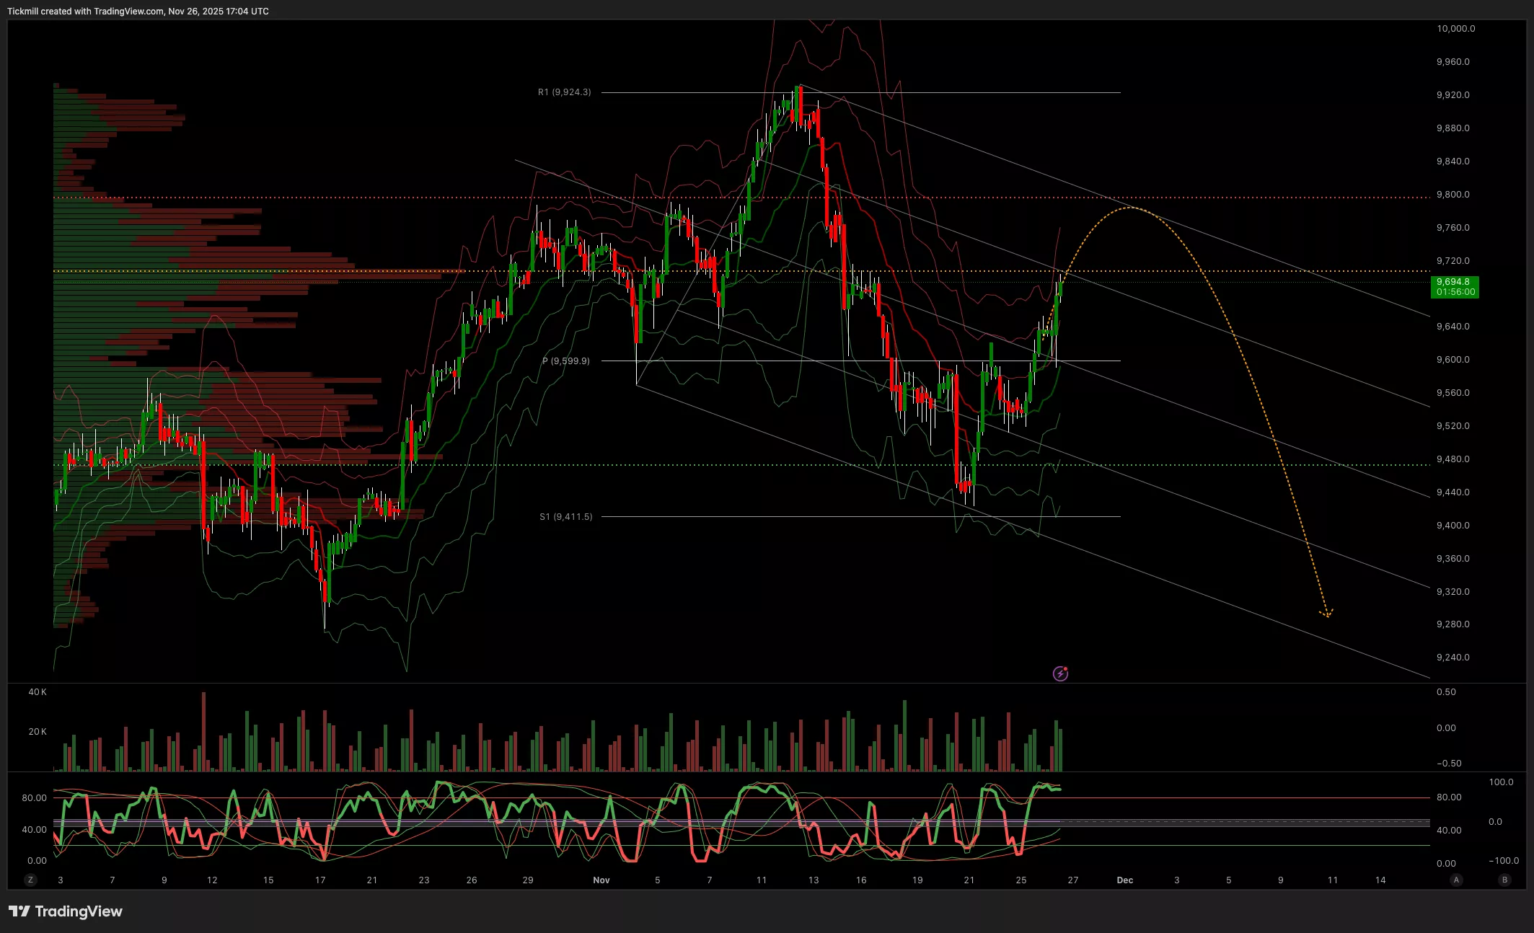Click the B scale button at bottom right
The height and width of the screenshot is (933, 1534).
[1504, 880]
